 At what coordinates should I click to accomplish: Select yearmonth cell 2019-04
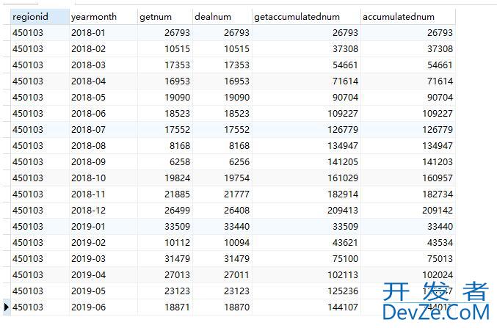[104, 275]
